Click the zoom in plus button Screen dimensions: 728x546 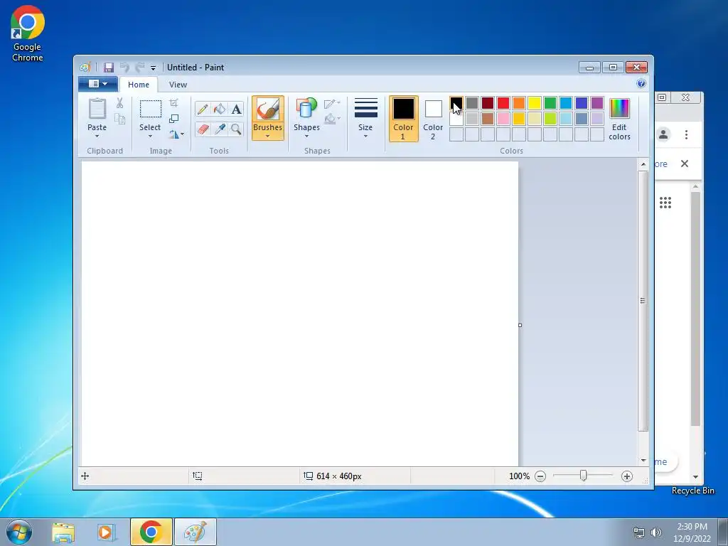coord(627,476)
